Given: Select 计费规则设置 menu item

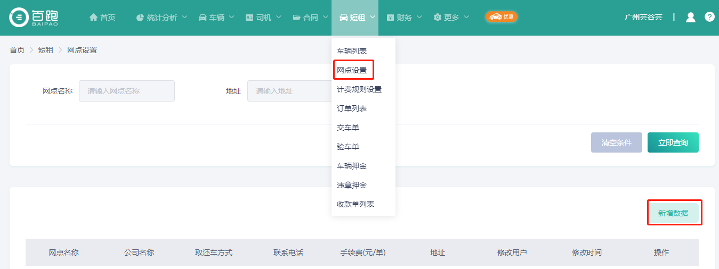Looking at the screenshot, I should (359, 89).
